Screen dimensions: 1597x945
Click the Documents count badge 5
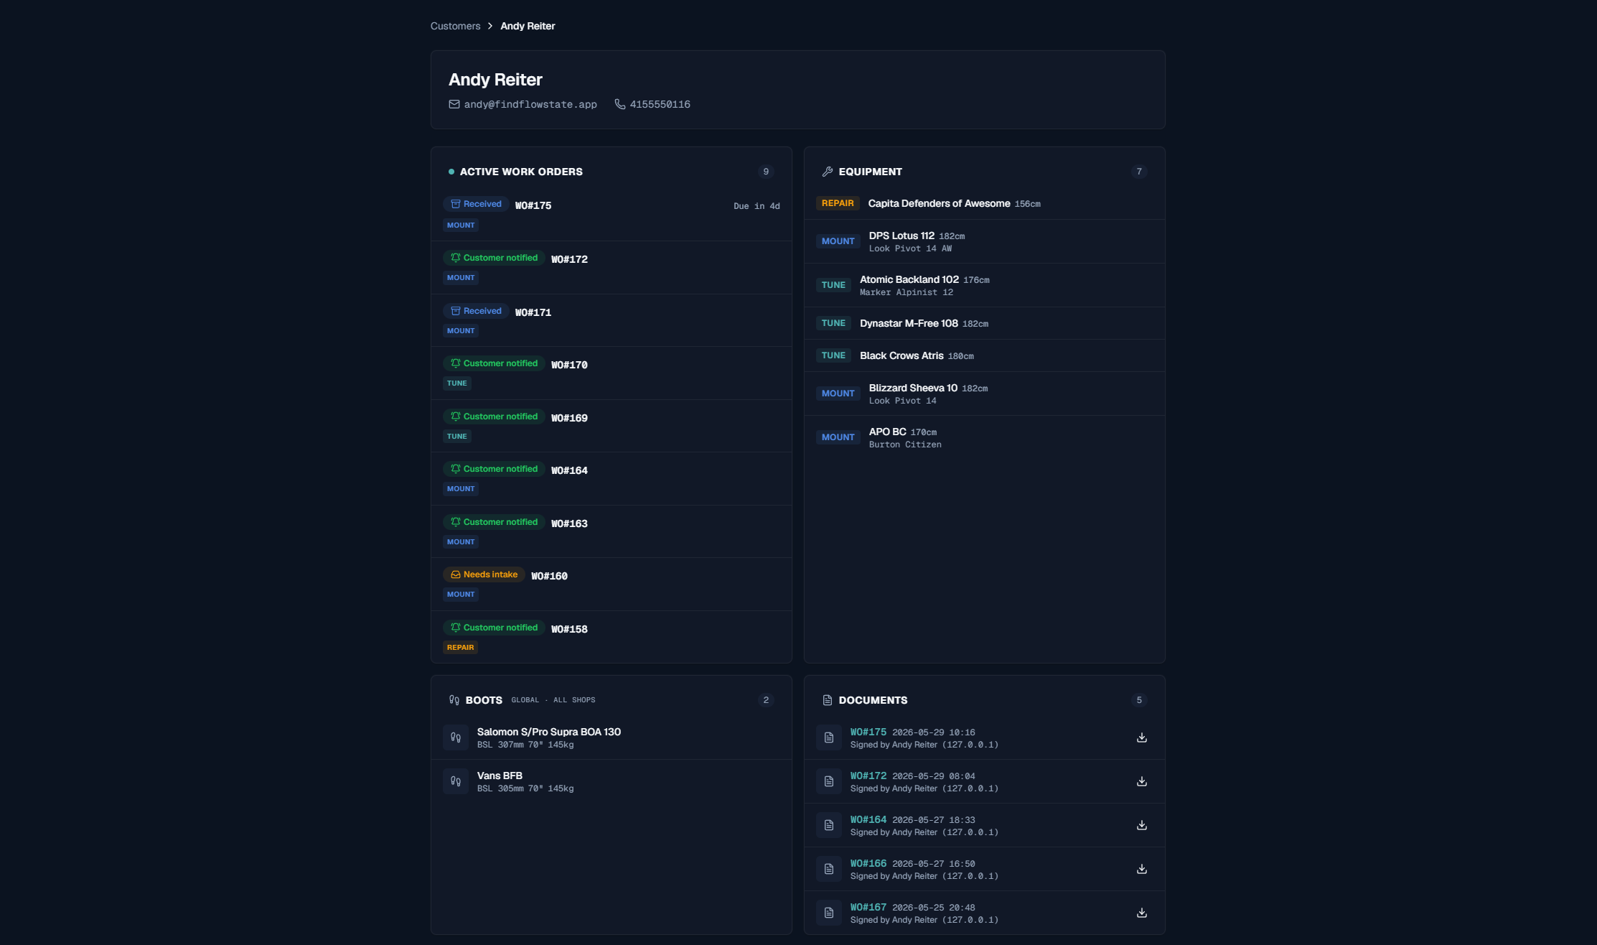pyautogui.click(x=1139, y=700)
